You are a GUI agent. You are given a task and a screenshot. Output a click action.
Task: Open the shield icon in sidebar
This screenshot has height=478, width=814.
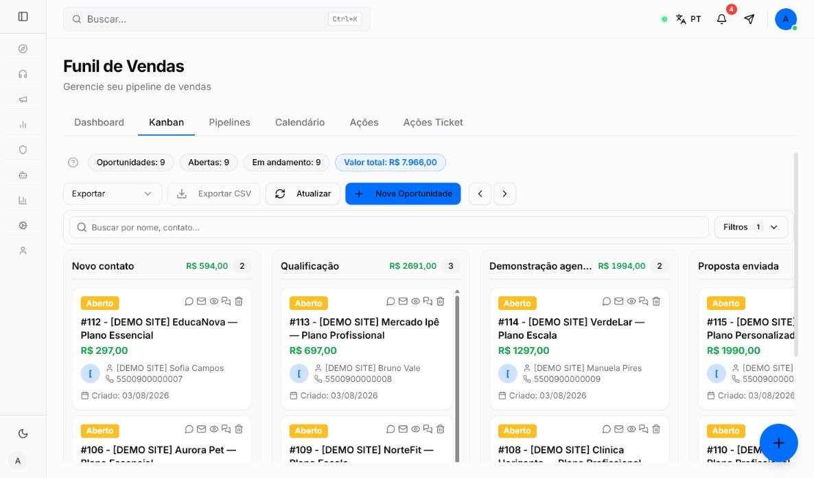point(23,150)
